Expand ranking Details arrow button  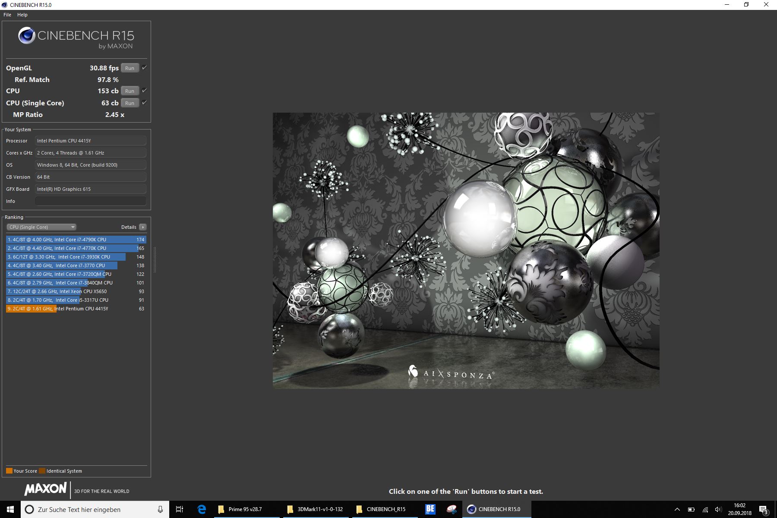(x=143, y=227)
